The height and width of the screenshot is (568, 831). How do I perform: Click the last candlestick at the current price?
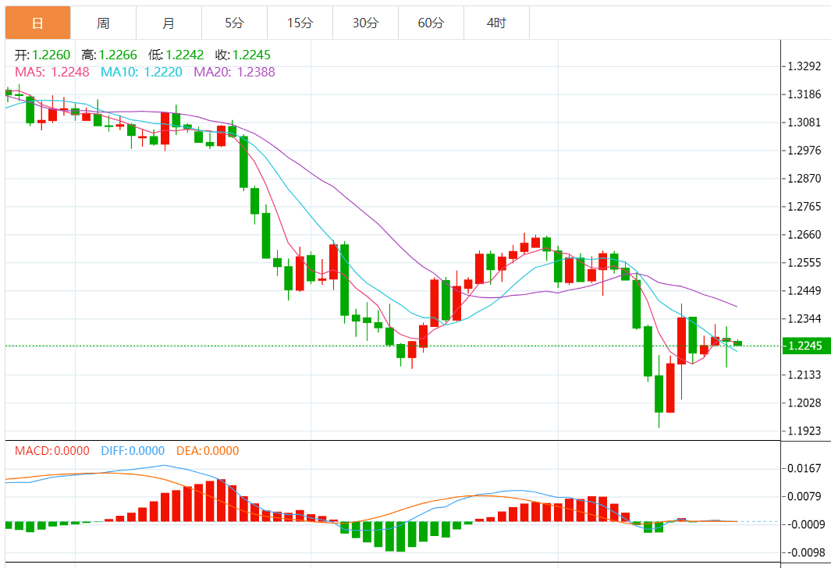pos(737,343)
